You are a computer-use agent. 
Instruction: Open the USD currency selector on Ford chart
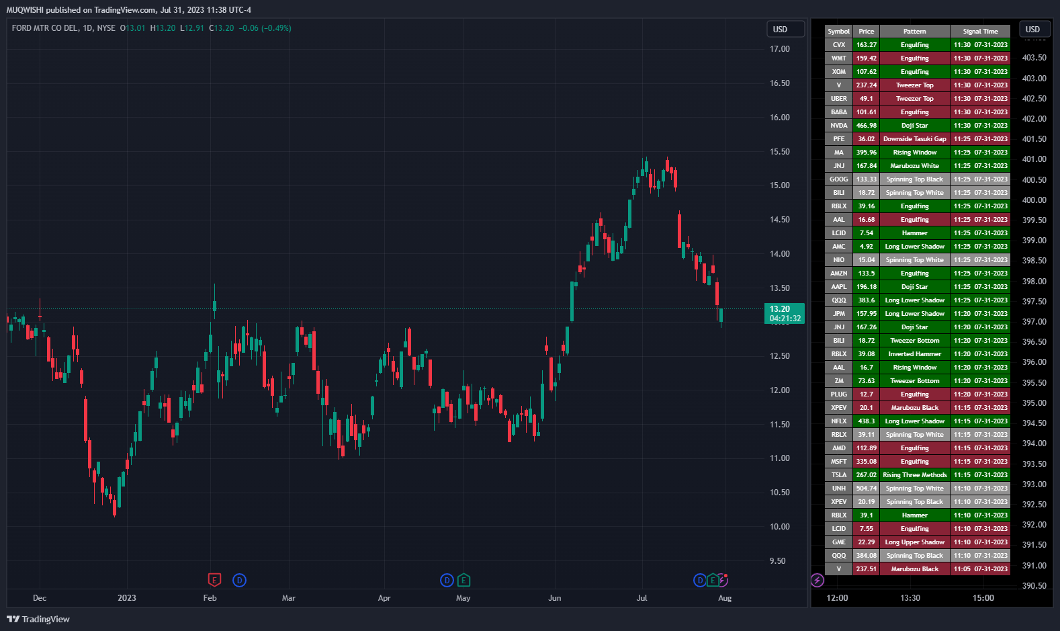pyautogui.click(x=785, y=29)
